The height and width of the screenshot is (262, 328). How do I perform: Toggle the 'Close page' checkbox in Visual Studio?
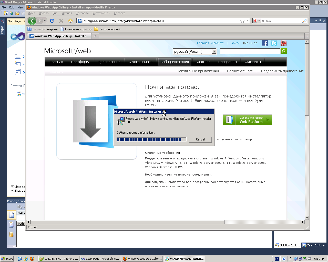[x=12, y=187]
